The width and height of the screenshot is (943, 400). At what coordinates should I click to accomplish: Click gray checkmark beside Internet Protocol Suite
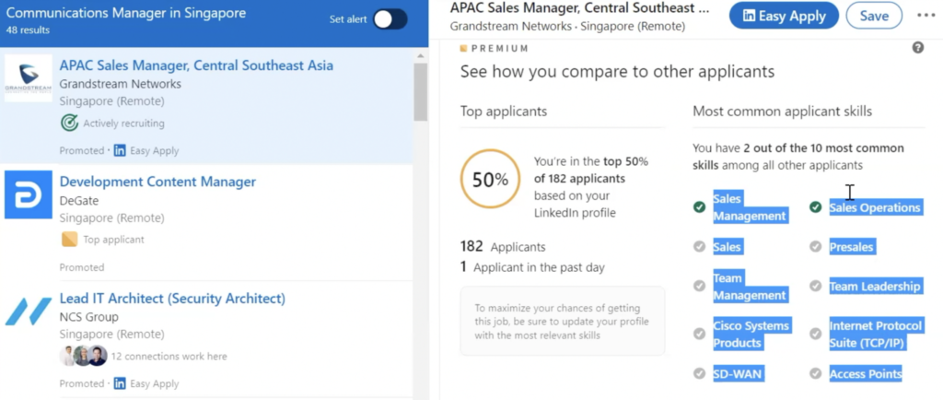click(x=816, y=334)
